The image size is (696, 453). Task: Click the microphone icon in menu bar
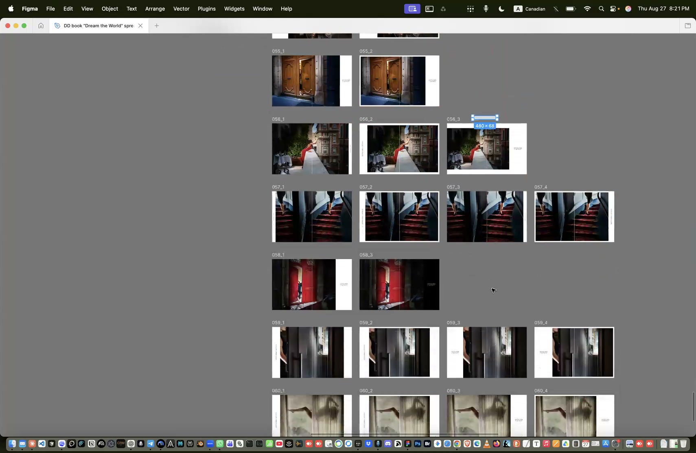click(486, 9)
